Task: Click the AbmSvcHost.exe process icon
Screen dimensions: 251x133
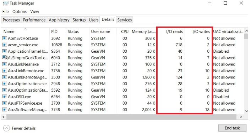Action: (x=5, y=38)
